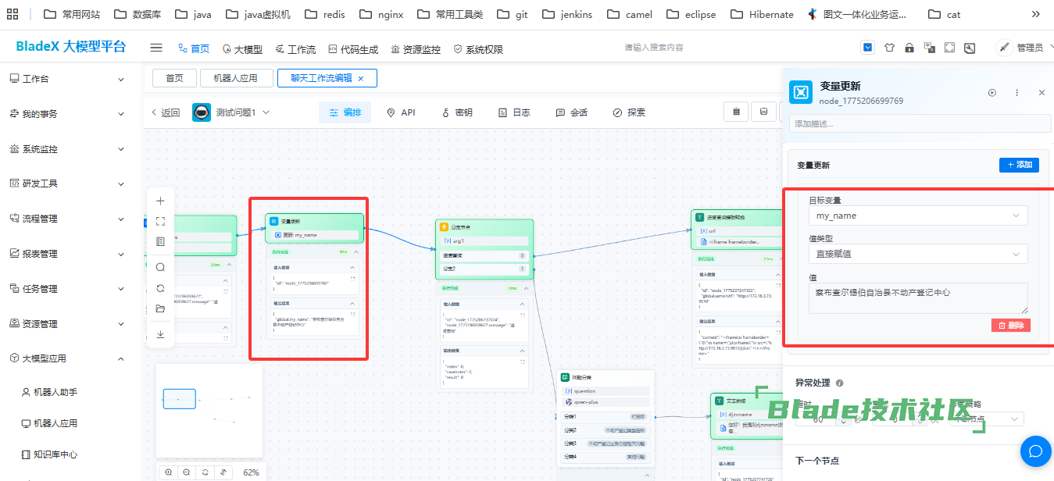
Task: Open the 目标变量 my_name dropdown
Action: click(917, 216)
